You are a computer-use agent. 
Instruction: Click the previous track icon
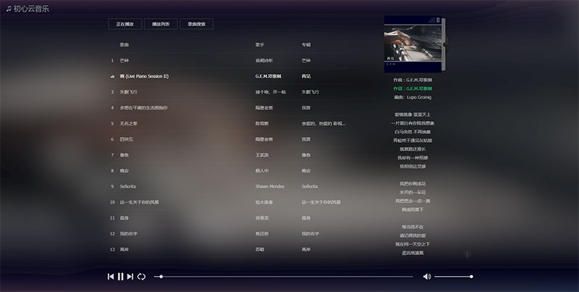click(x=111, y=276)
